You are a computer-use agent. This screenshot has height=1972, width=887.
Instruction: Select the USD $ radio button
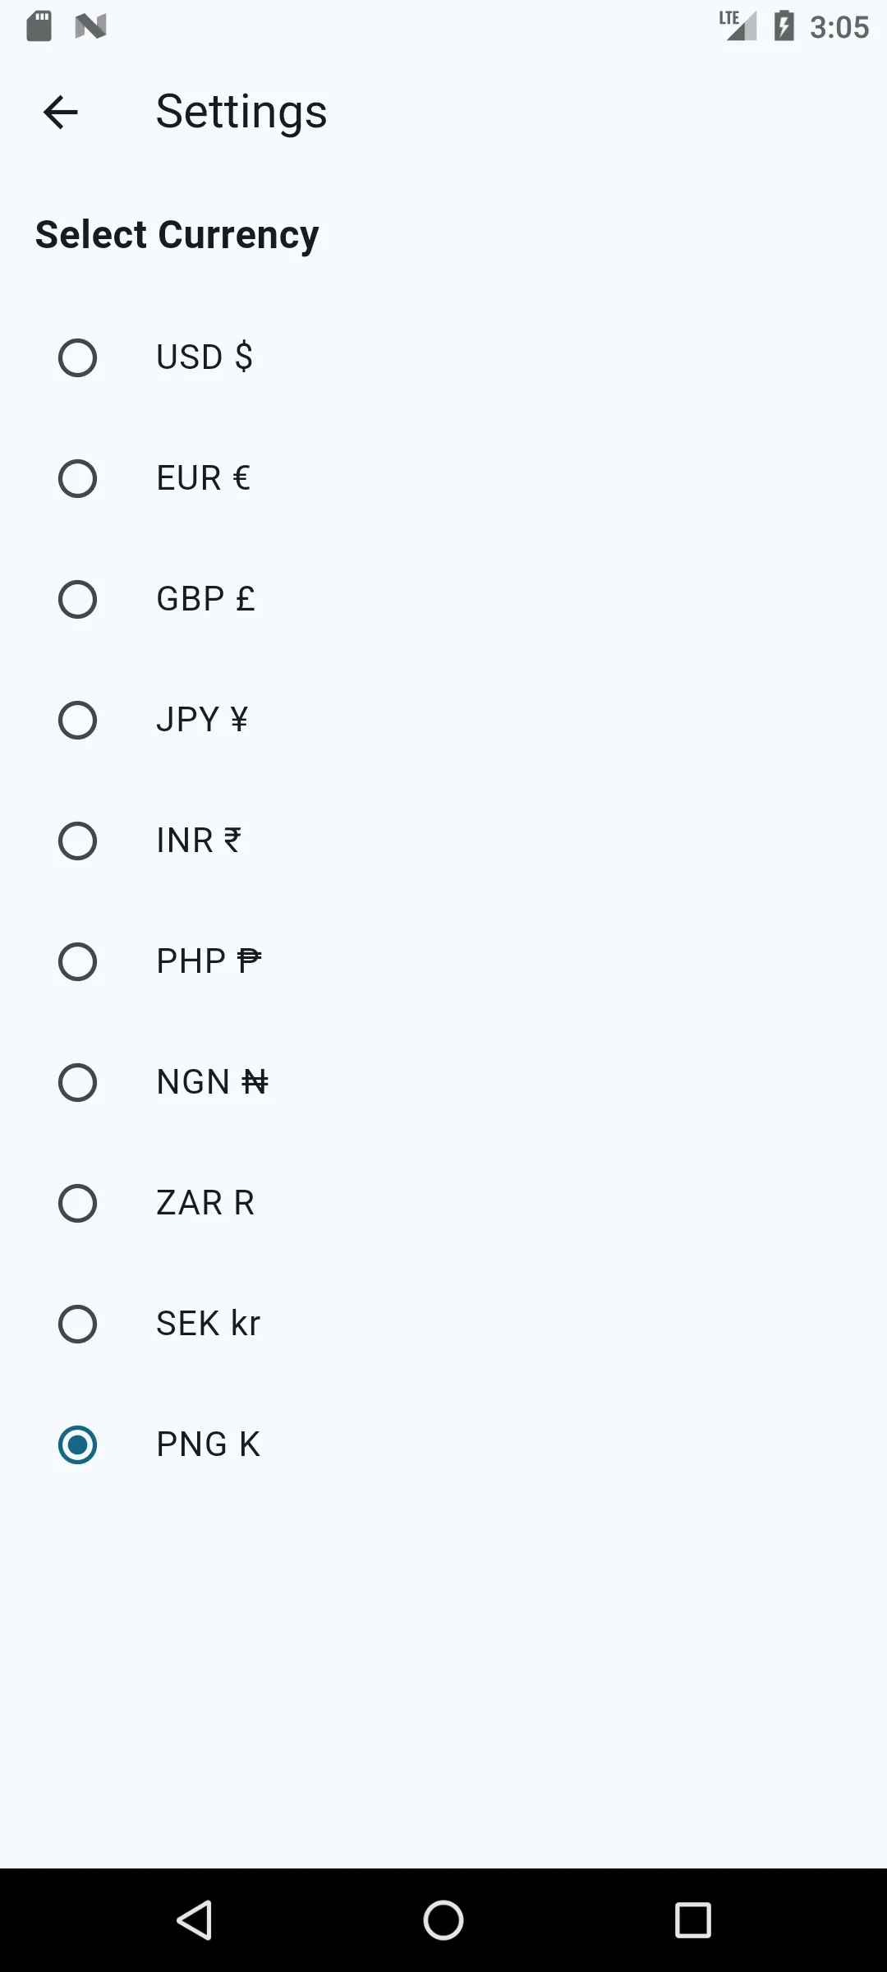click(x=78, y=357)
